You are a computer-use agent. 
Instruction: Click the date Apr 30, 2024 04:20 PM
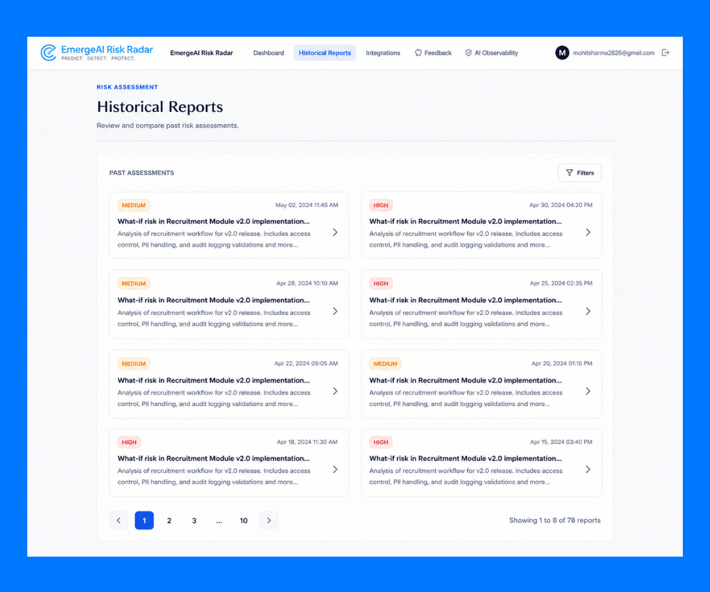[x=561, y=205]
